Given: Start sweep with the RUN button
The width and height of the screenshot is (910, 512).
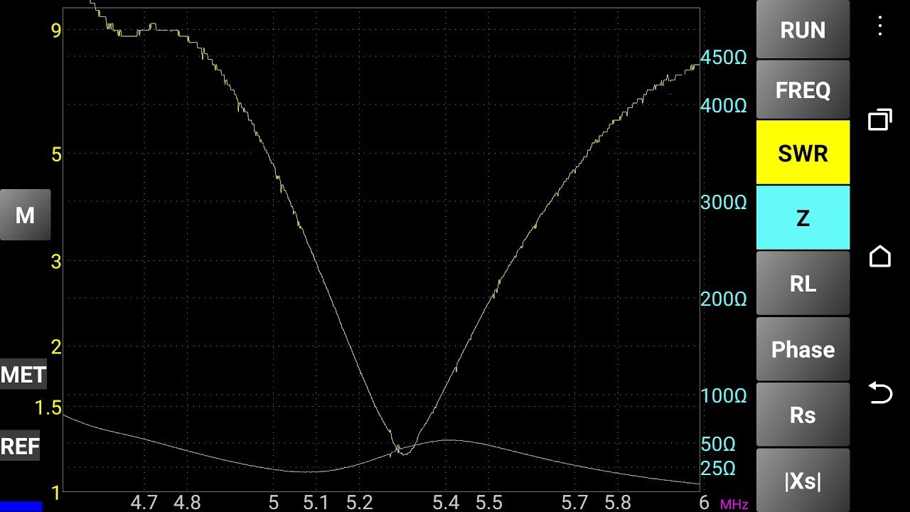Looking at the screenshot, I should (x=803, y=29).
